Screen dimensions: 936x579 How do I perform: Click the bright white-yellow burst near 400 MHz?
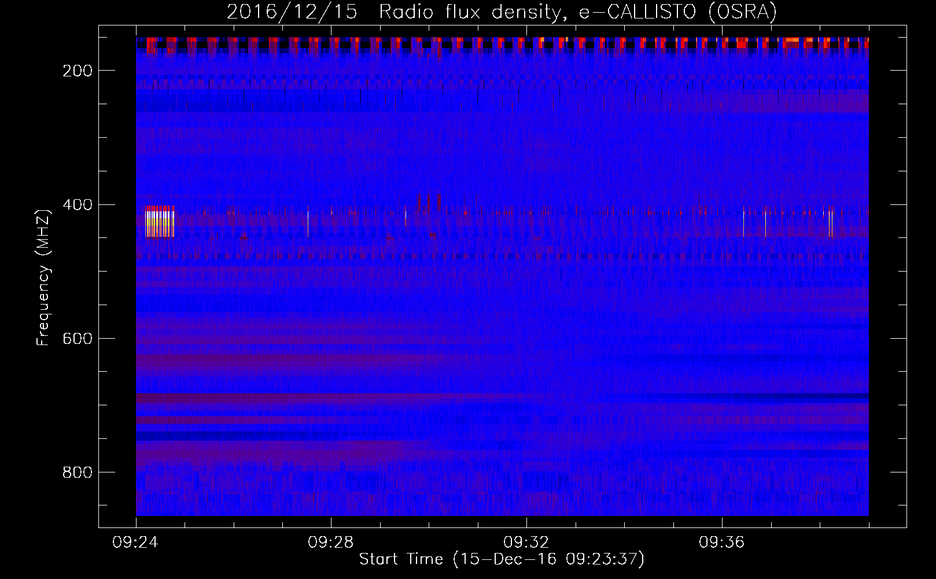click(x=160, y=222)
